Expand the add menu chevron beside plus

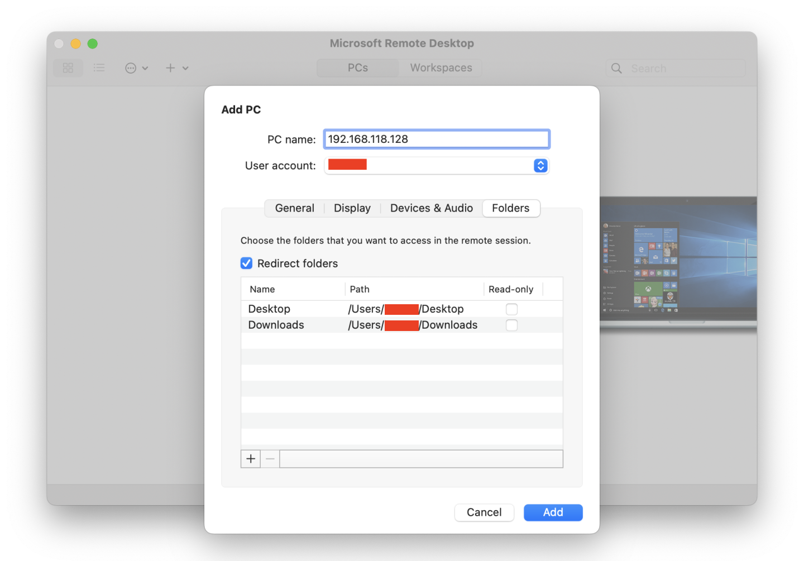(185, 68)
